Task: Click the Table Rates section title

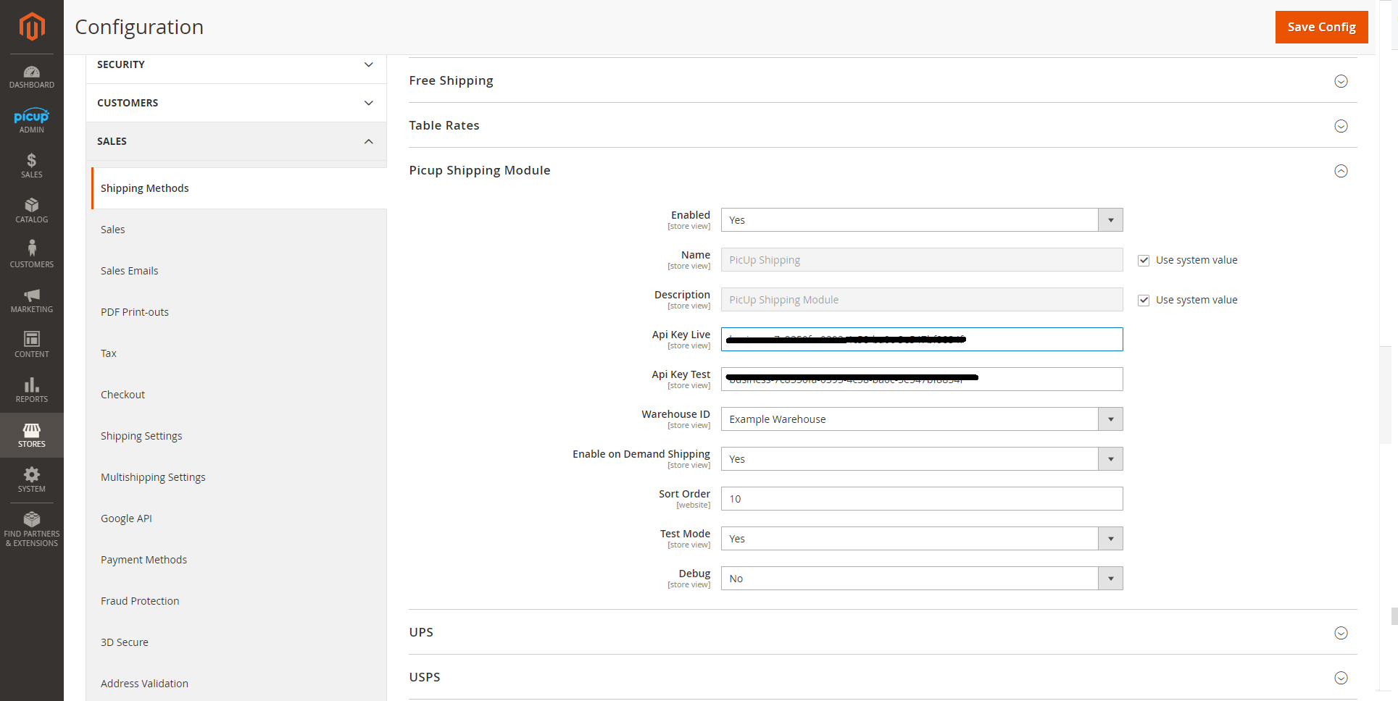Action: coord(444,125)
